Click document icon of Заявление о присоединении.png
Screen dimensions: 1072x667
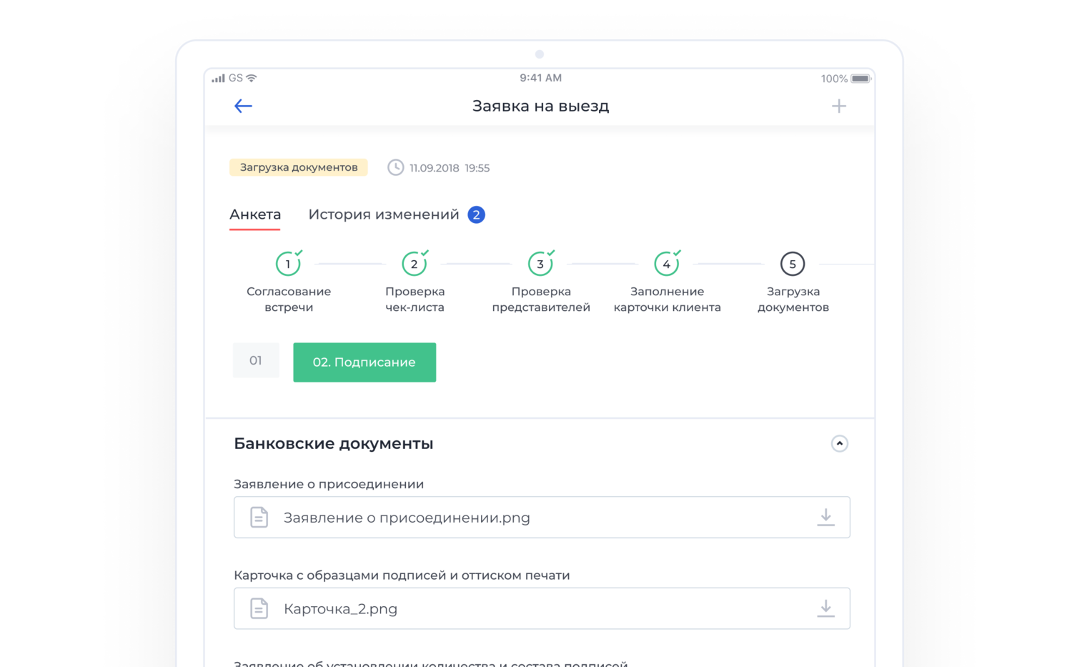(259, 517)
